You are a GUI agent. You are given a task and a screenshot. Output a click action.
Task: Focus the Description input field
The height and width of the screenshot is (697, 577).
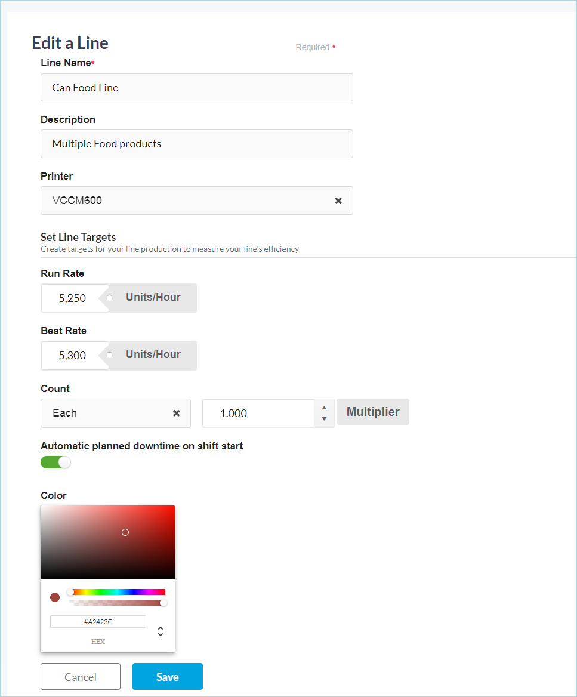pyautogui.click(x=196, y=144)
